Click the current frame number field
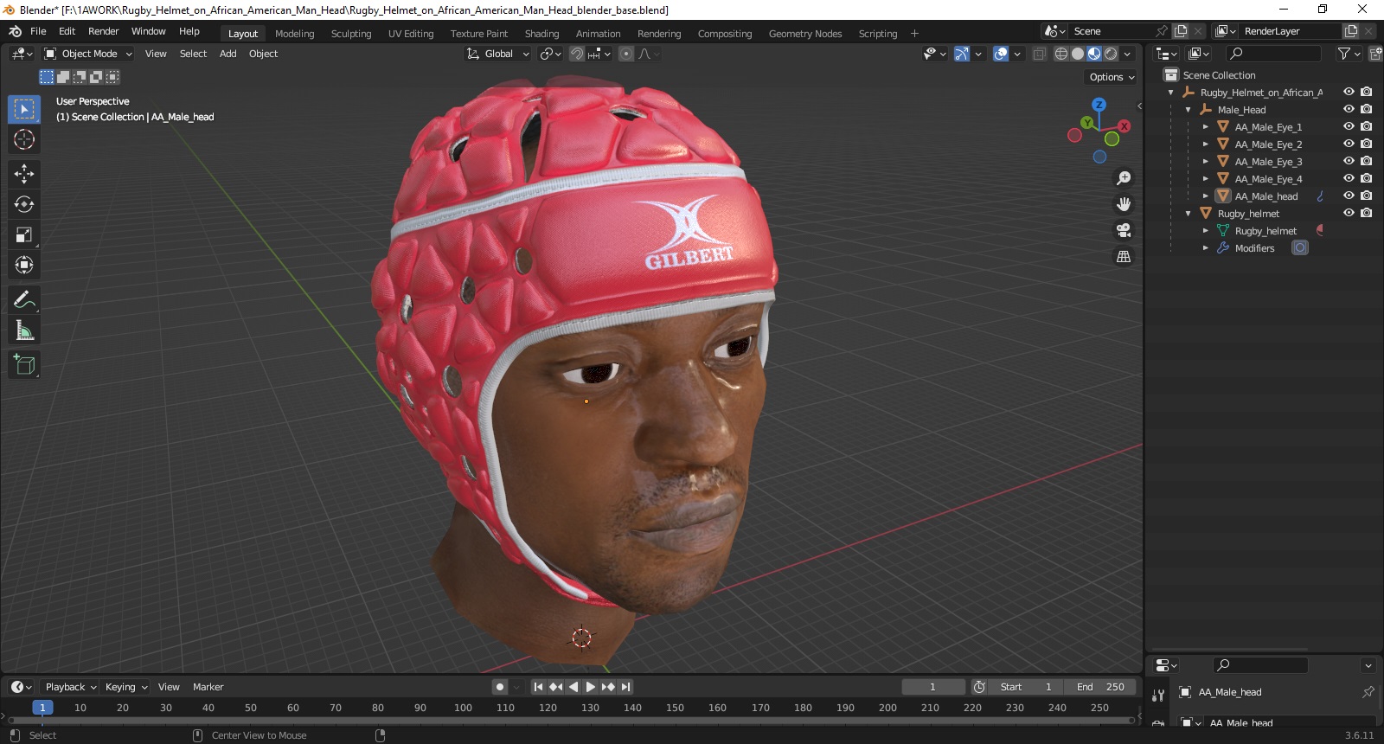This screenshot has width=1384, height=744. [x=932, y=687]
